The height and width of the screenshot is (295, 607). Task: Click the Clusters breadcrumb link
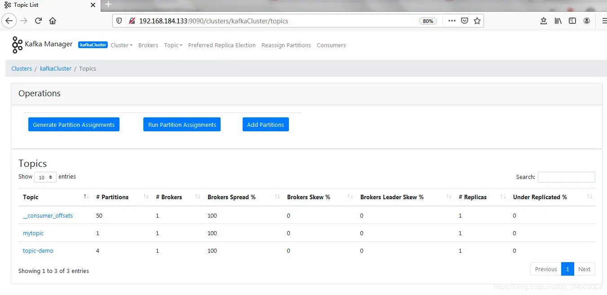[22, 68]
